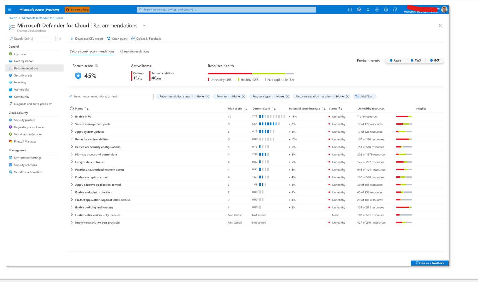This screenshot has width=478, height=282.
Task: Click Enable MFA insights health bar
Action: click(404, 116)
